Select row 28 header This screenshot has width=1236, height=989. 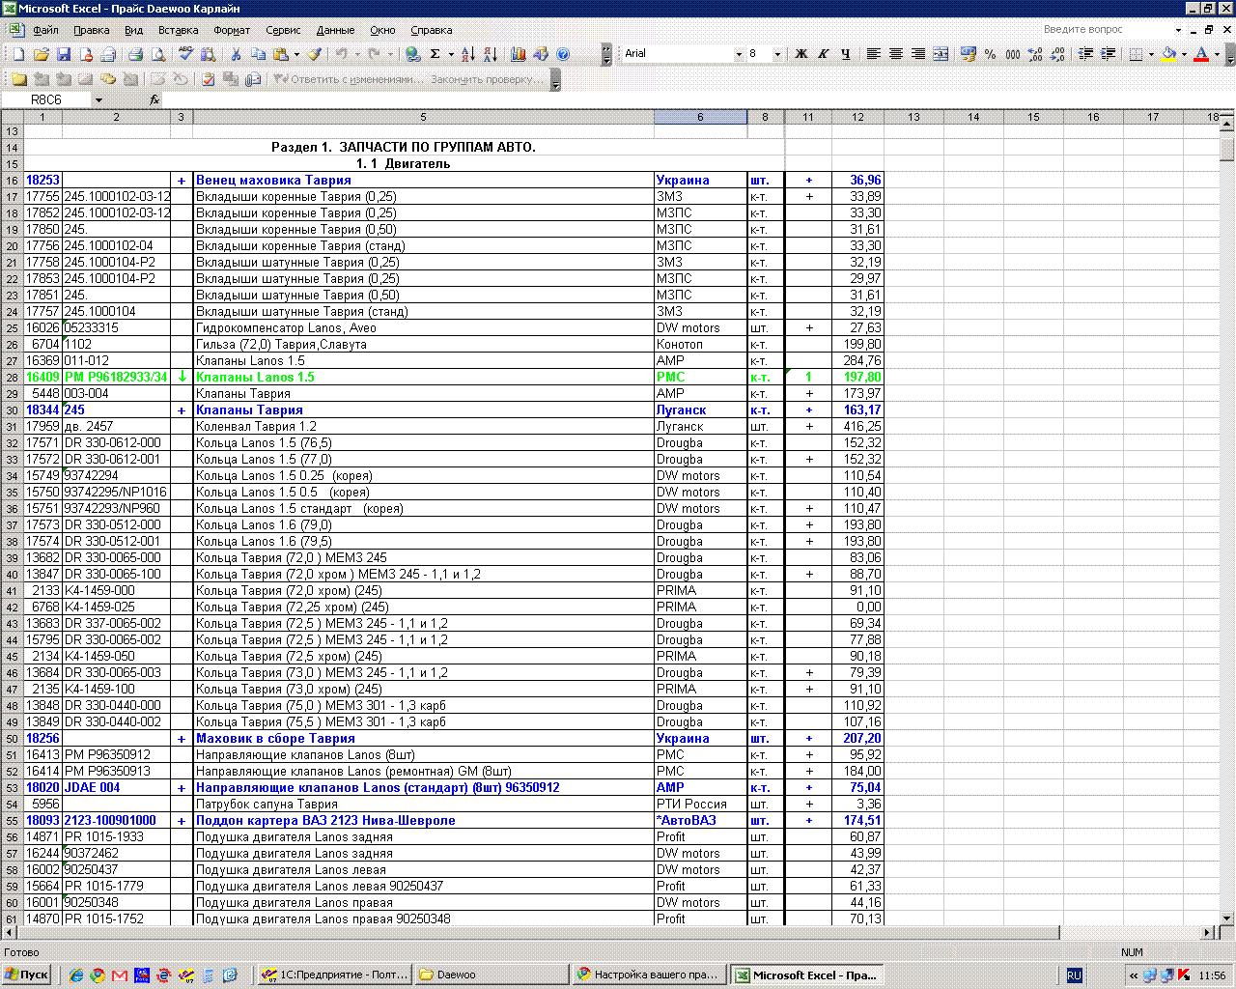pyautogui.click(x=12, y=377)
